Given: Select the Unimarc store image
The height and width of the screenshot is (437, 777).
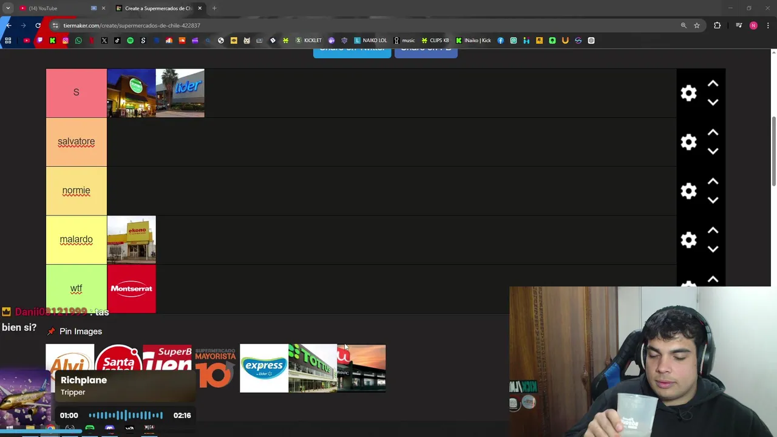Looking at the screenshot, I should pos(361,368).
